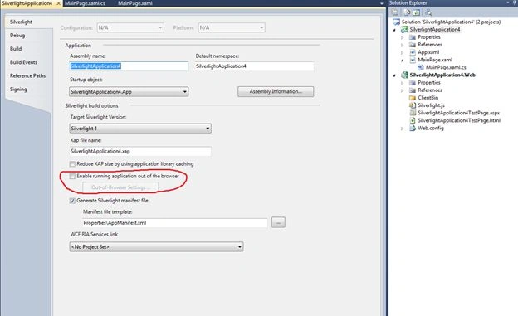The width and height of the screenshot is (518, 316).
Task: Click the SilverlightApplication4TestPage.aspx file icon
Action: click(x=413, y=113)
